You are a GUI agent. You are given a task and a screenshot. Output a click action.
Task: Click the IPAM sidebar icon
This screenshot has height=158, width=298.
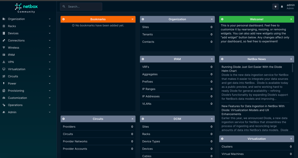(x=4, y=55)
